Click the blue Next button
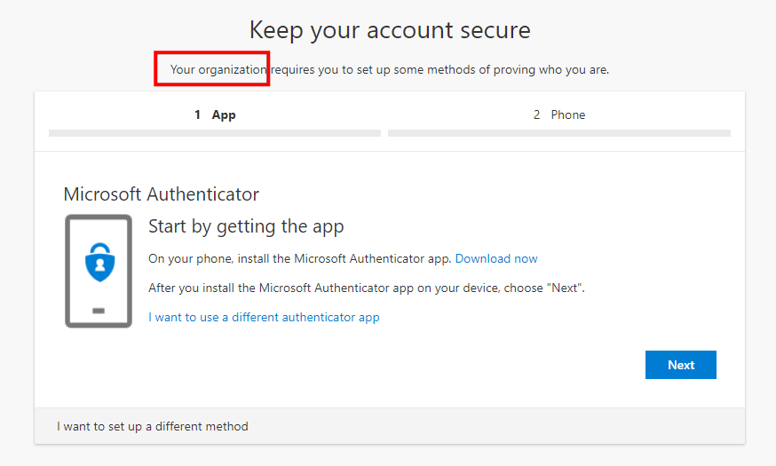The image size is (776, 466). point(680,365)
